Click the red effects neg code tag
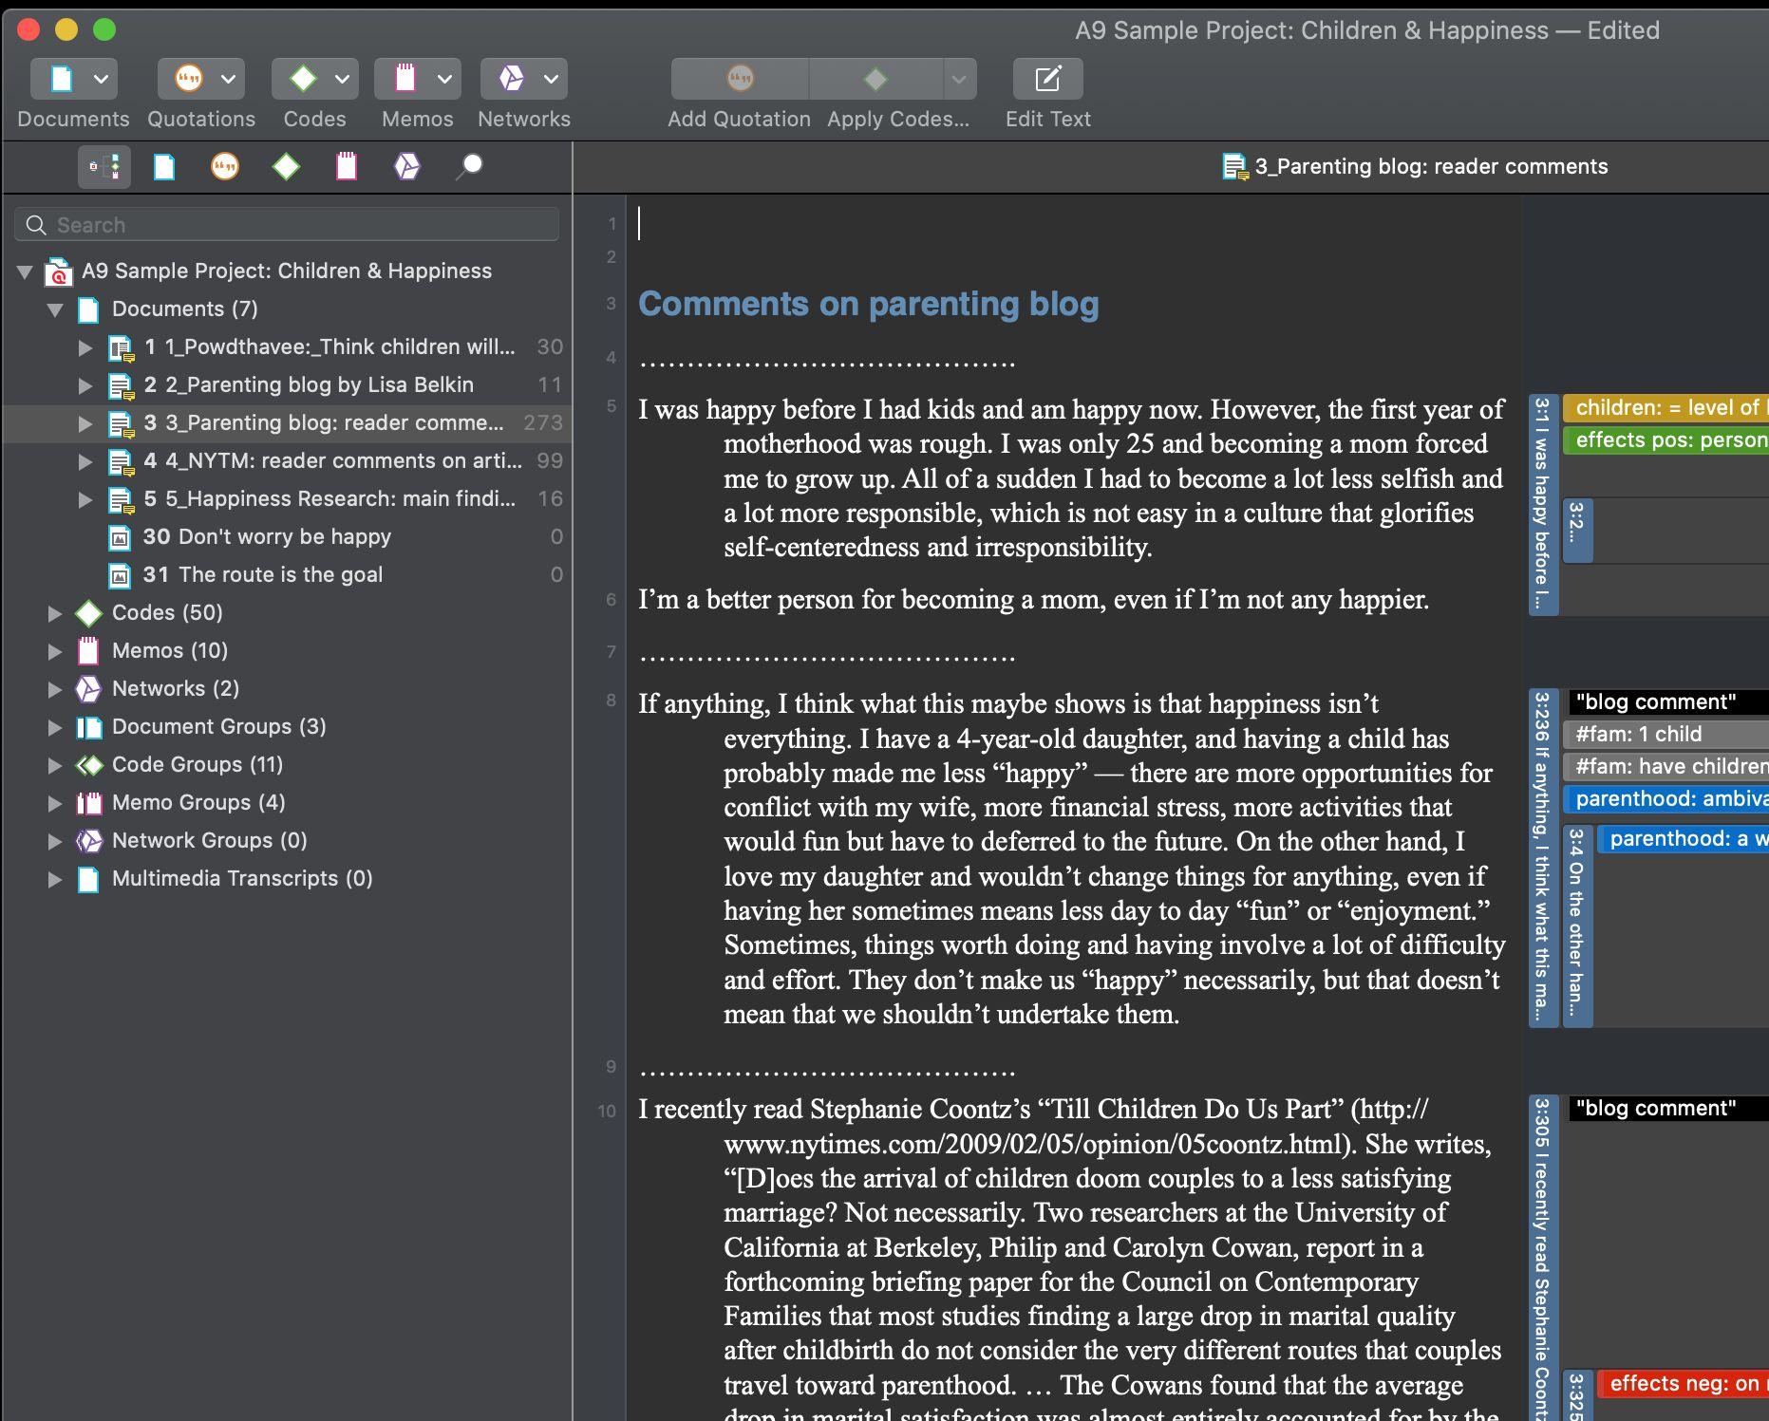 (x=1683, y=1383)
